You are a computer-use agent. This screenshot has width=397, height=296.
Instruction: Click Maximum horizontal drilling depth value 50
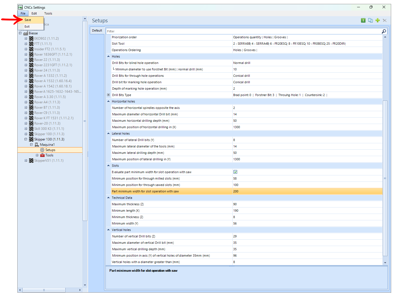coord(307,121)
